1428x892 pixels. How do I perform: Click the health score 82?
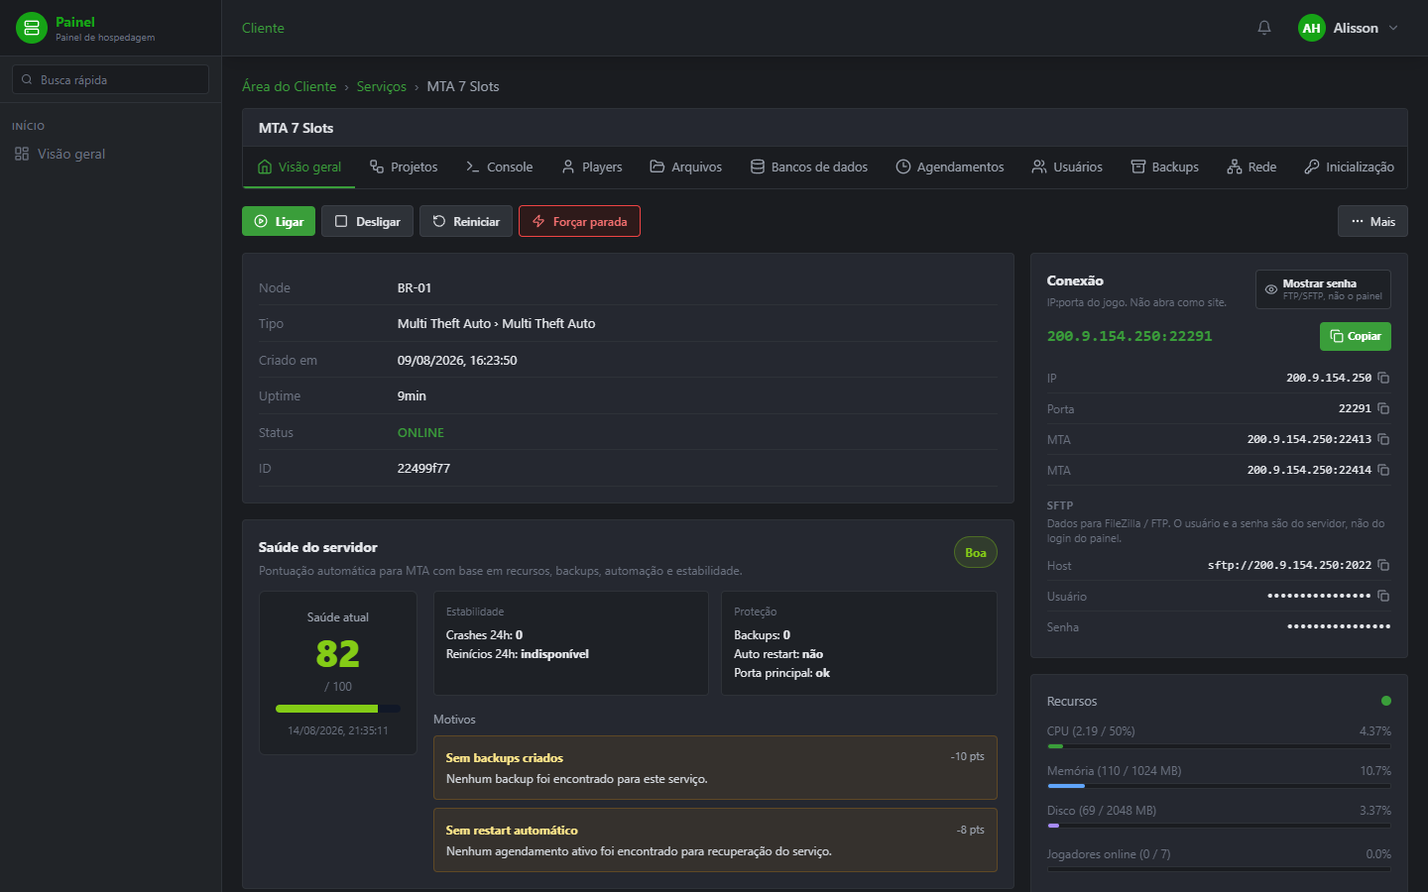(337, 654)
